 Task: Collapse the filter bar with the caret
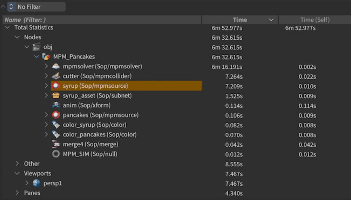(3, 7)
